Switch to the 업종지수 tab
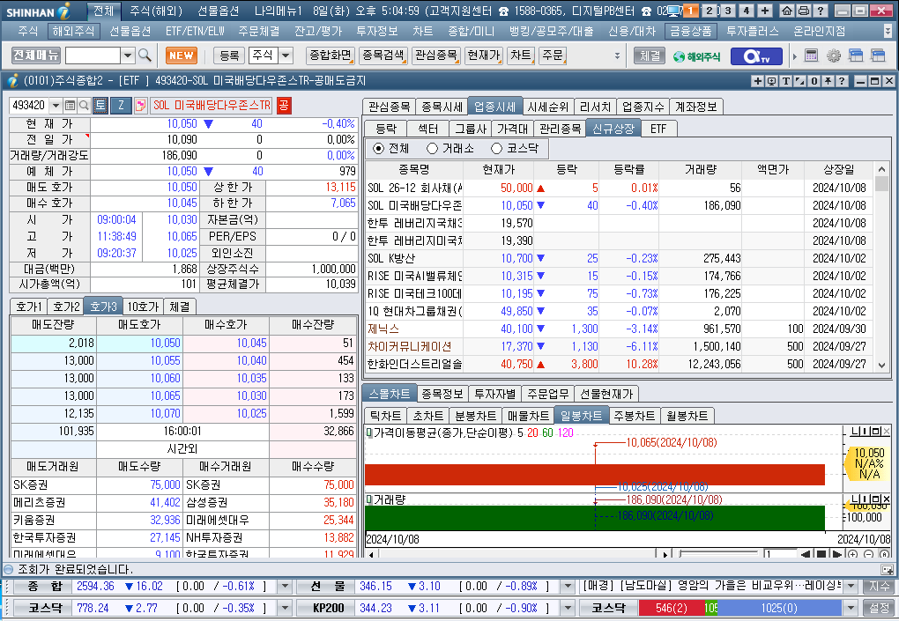Screen dimensions: 899x621 click(643, 107)
